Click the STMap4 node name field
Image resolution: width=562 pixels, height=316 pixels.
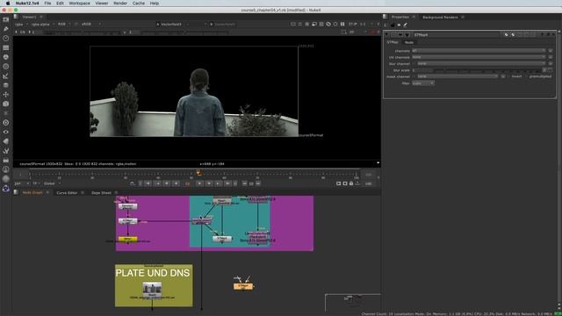[457, 35]
